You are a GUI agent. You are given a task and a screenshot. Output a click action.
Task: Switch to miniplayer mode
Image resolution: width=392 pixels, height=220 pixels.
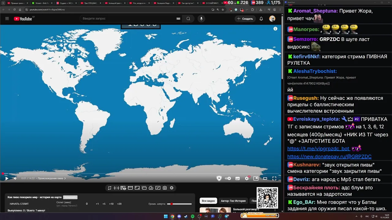coord(256,178)
